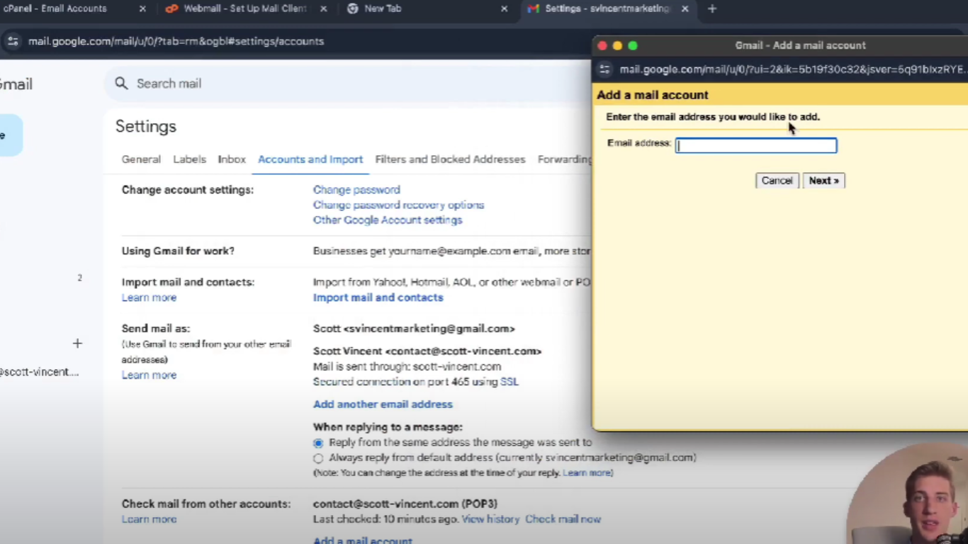968x544 pixels.
Task: Click the View history link
Action: [490, 519]
